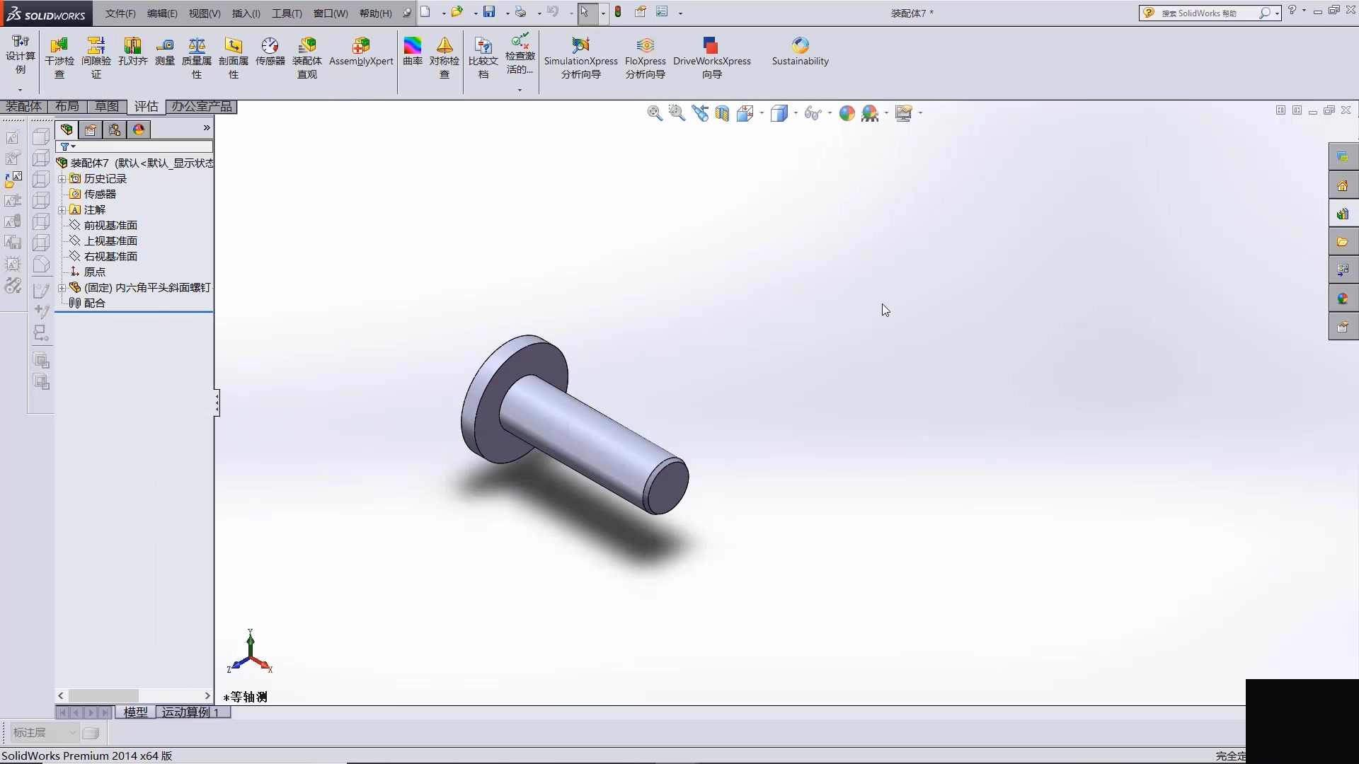The height and width of the screenshot is (764, 1359).
Task: Click the Zoom to Fit magnifier icon
Action: pos(654,113)
